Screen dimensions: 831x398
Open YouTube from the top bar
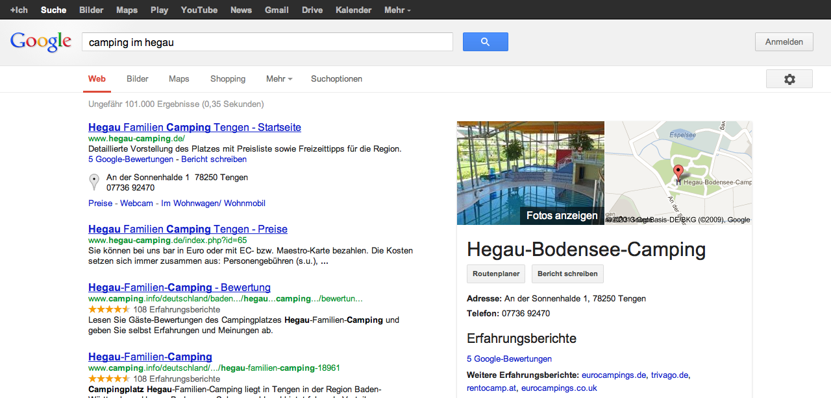coord(199,10)
